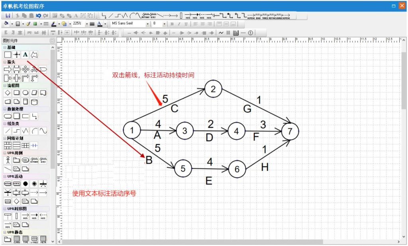408x246 pixels.
Task: Click the canvas vertical scrollbar thumb
Action: tap(403, 81)
